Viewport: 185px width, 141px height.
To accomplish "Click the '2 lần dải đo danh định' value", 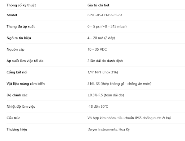I will point(105,61).
